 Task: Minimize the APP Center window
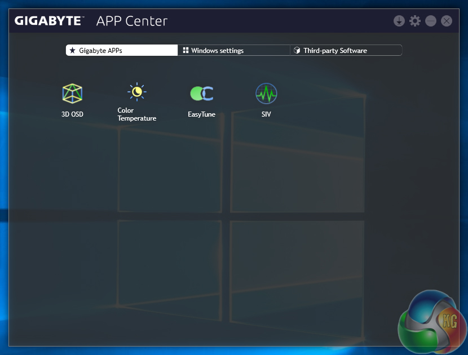[431, 21]
